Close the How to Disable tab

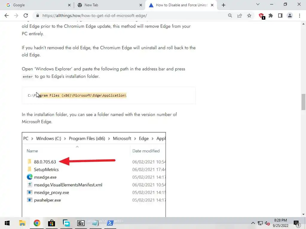[212, 5]
